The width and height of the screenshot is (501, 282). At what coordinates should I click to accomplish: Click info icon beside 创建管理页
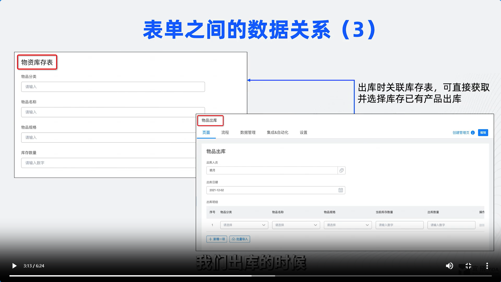coord(473,133)
